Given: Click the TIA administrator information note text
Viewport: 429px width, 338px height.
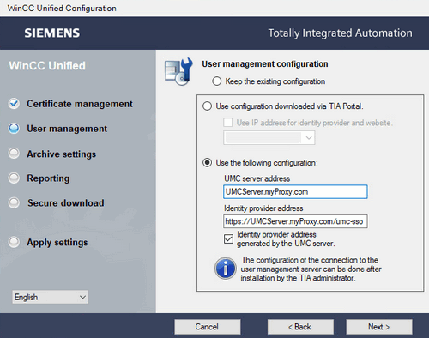Looking at the screenshot, I should click(311, 269).
